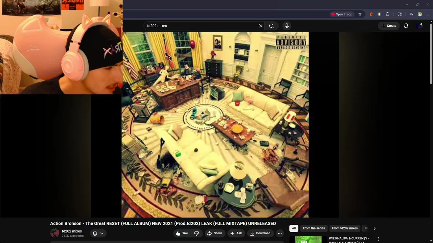This screenshot has height=243, width=433.
Task: Dislike the video
Action: coord(197,233)
